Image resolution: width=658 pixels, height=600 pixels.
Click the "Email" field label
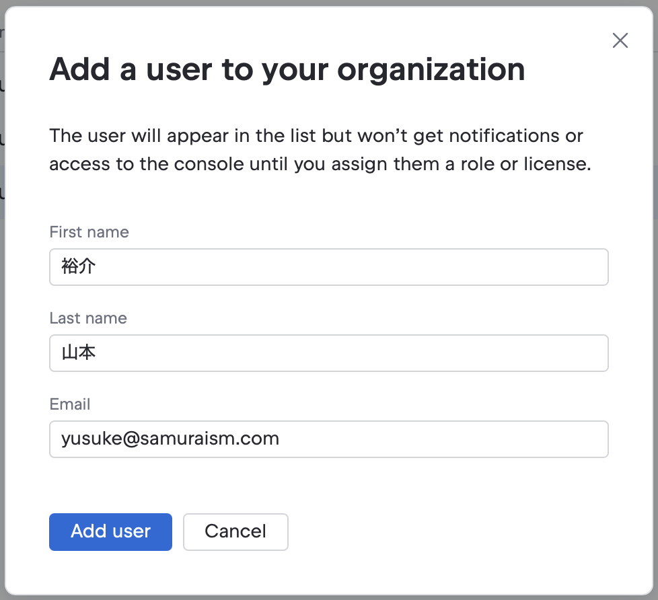[70, 404]
